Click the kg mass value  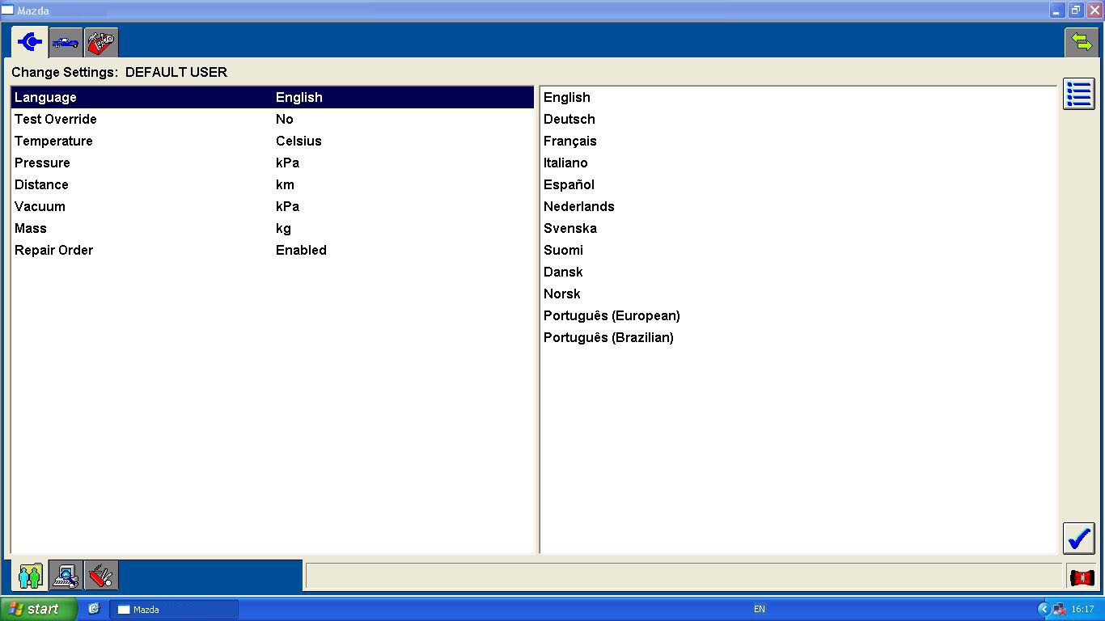[283, 229]
